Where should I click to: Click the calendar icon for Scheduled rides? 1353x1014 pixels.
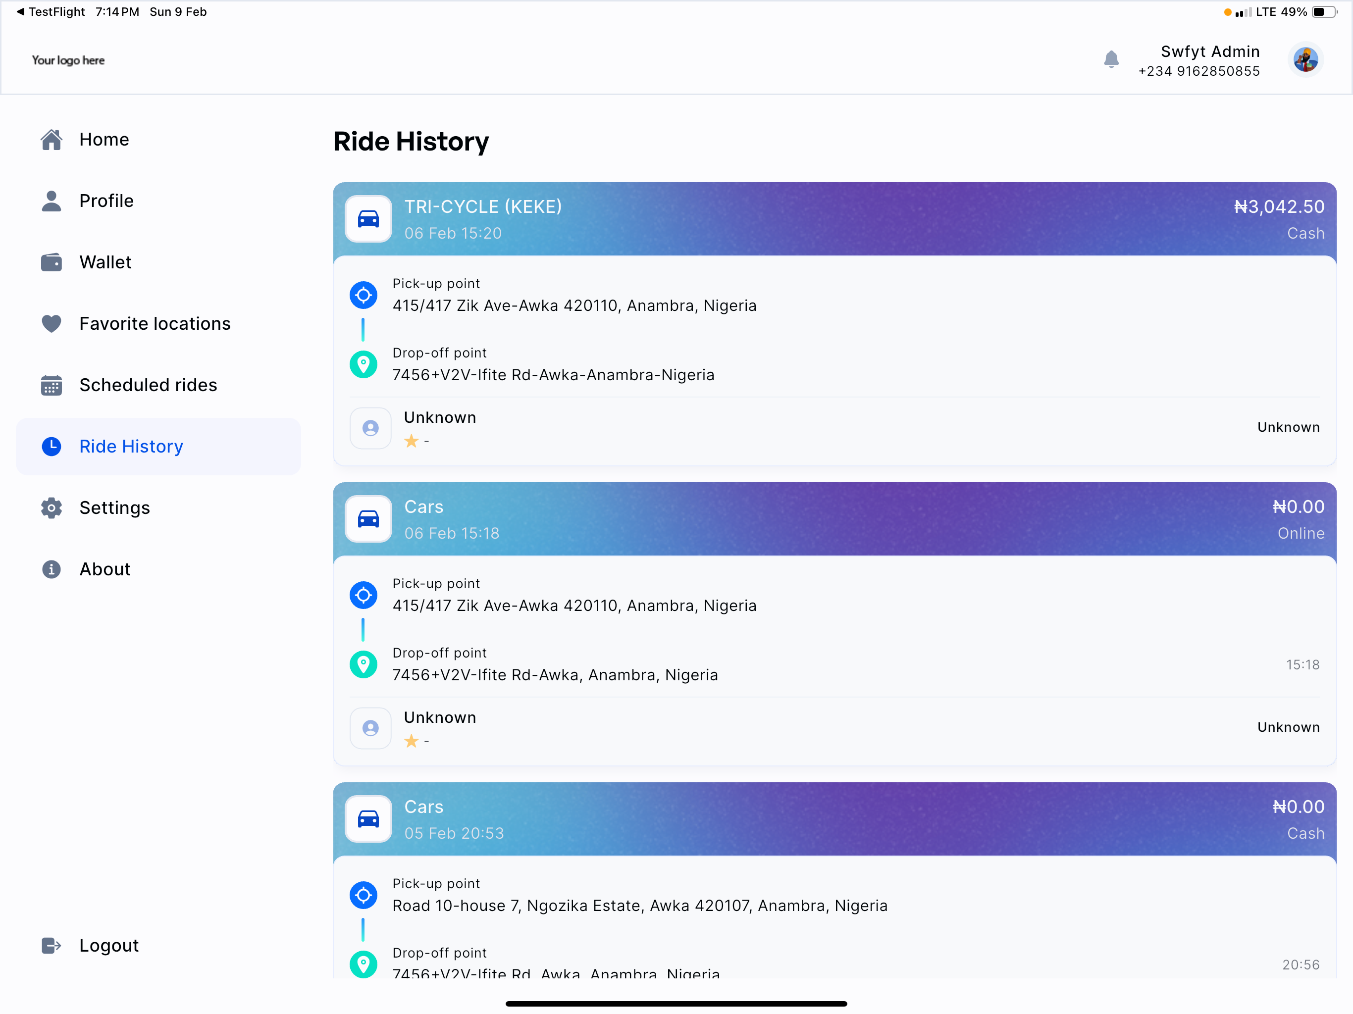tap(52, 385)
